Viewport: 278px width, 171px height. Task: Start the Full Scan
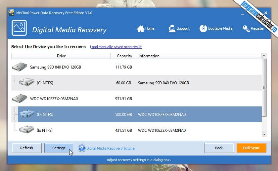pos(252,148)
